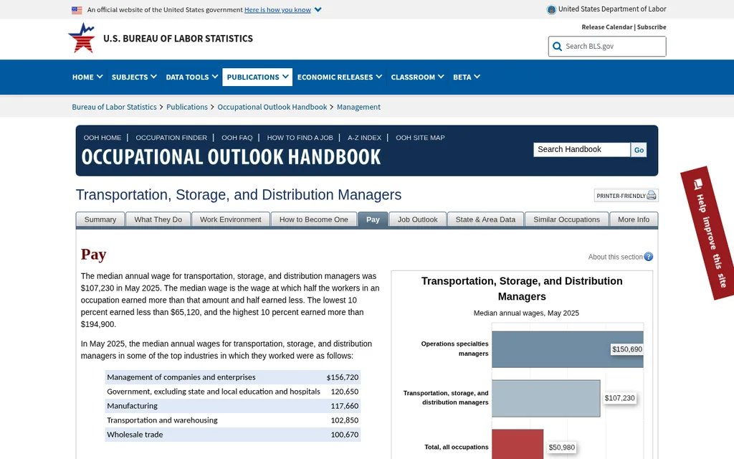
Task: Open the OOH HOME link
Action: [x=103, y=138]
